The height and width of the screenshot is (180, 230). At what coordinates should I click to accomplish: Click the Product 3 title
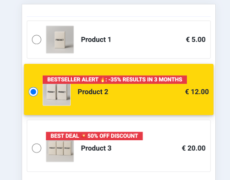(96, 148)
